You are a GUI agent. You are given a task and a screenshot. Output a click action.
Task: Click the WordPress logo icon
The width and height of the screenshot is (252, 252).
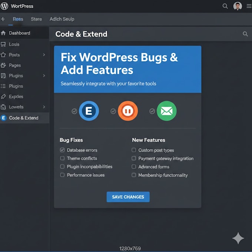coord(4,6)
